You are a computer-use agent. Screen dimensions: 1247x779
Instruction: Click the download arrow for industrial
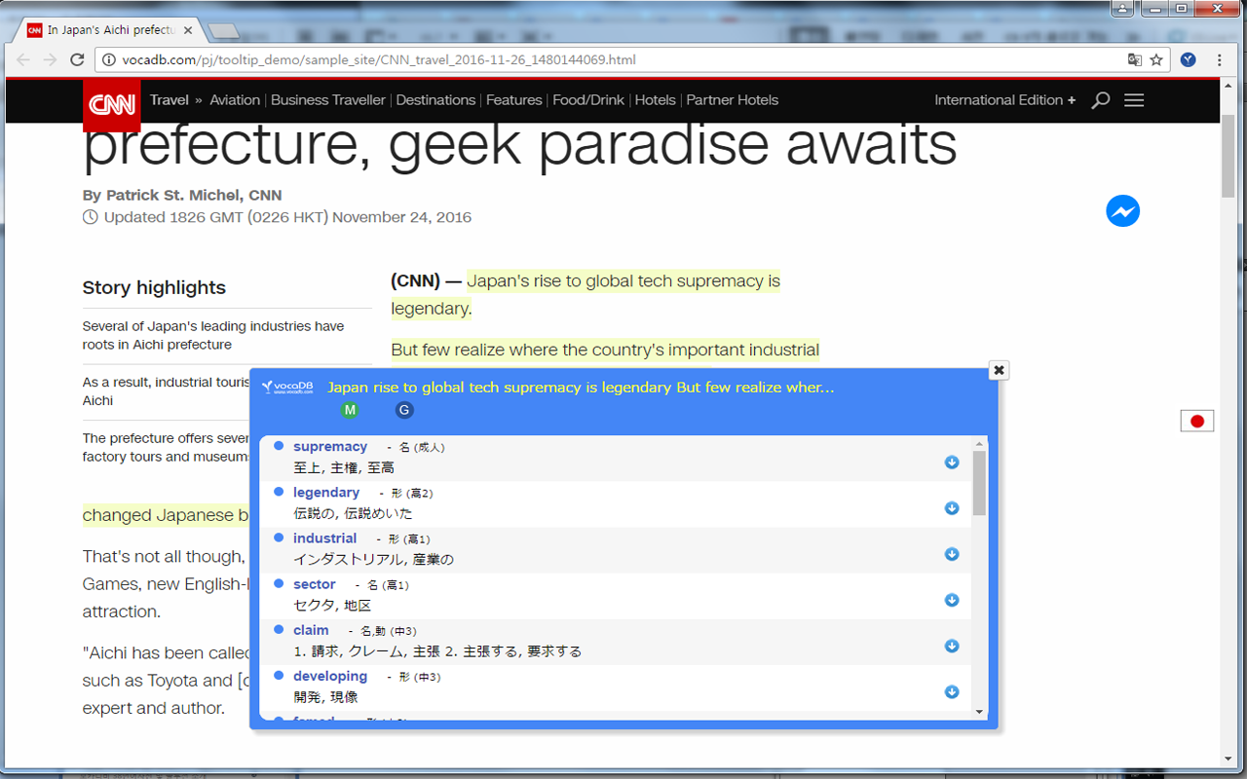pos(952,554)
